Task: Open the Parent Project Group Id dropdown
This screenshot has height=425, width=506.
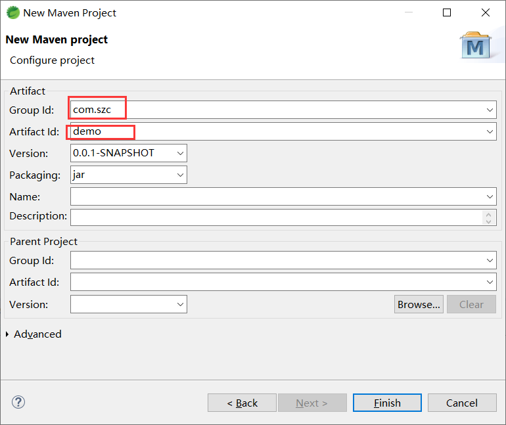Action: tap(490, 261)
